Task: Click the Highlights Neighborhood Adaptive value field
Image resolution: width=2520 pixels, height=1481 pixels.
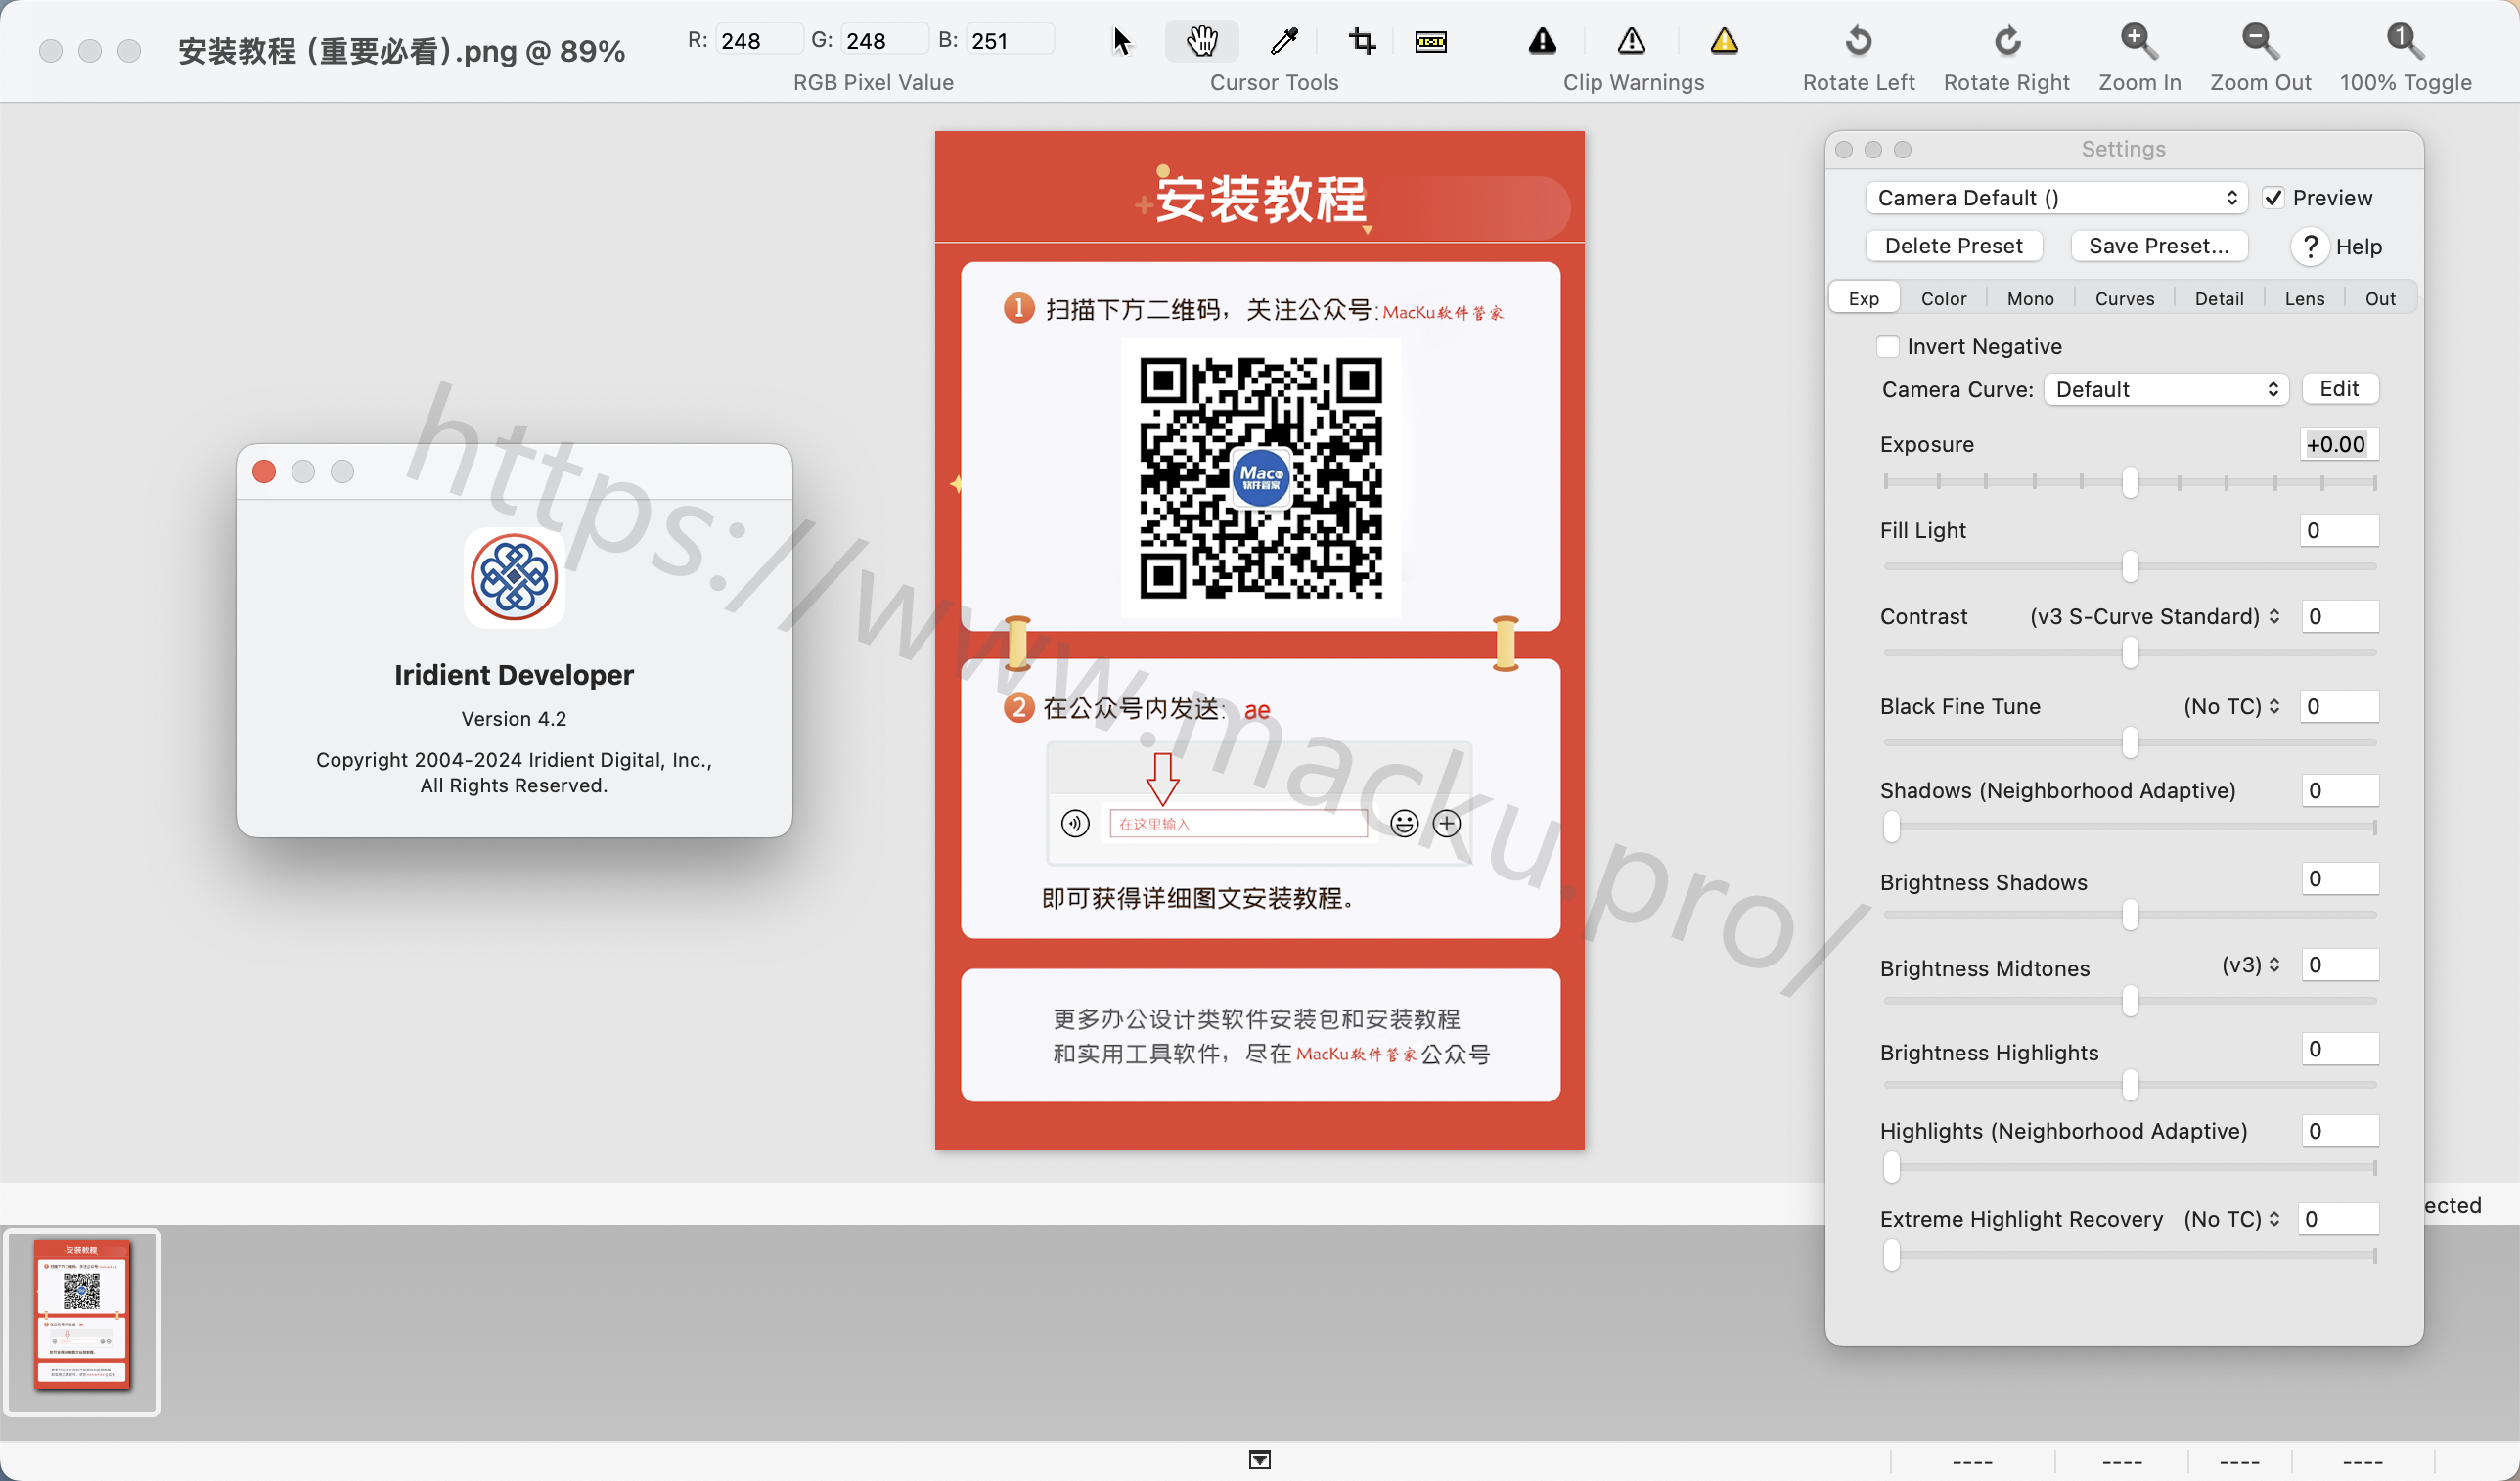Action: [2338, 1130]
